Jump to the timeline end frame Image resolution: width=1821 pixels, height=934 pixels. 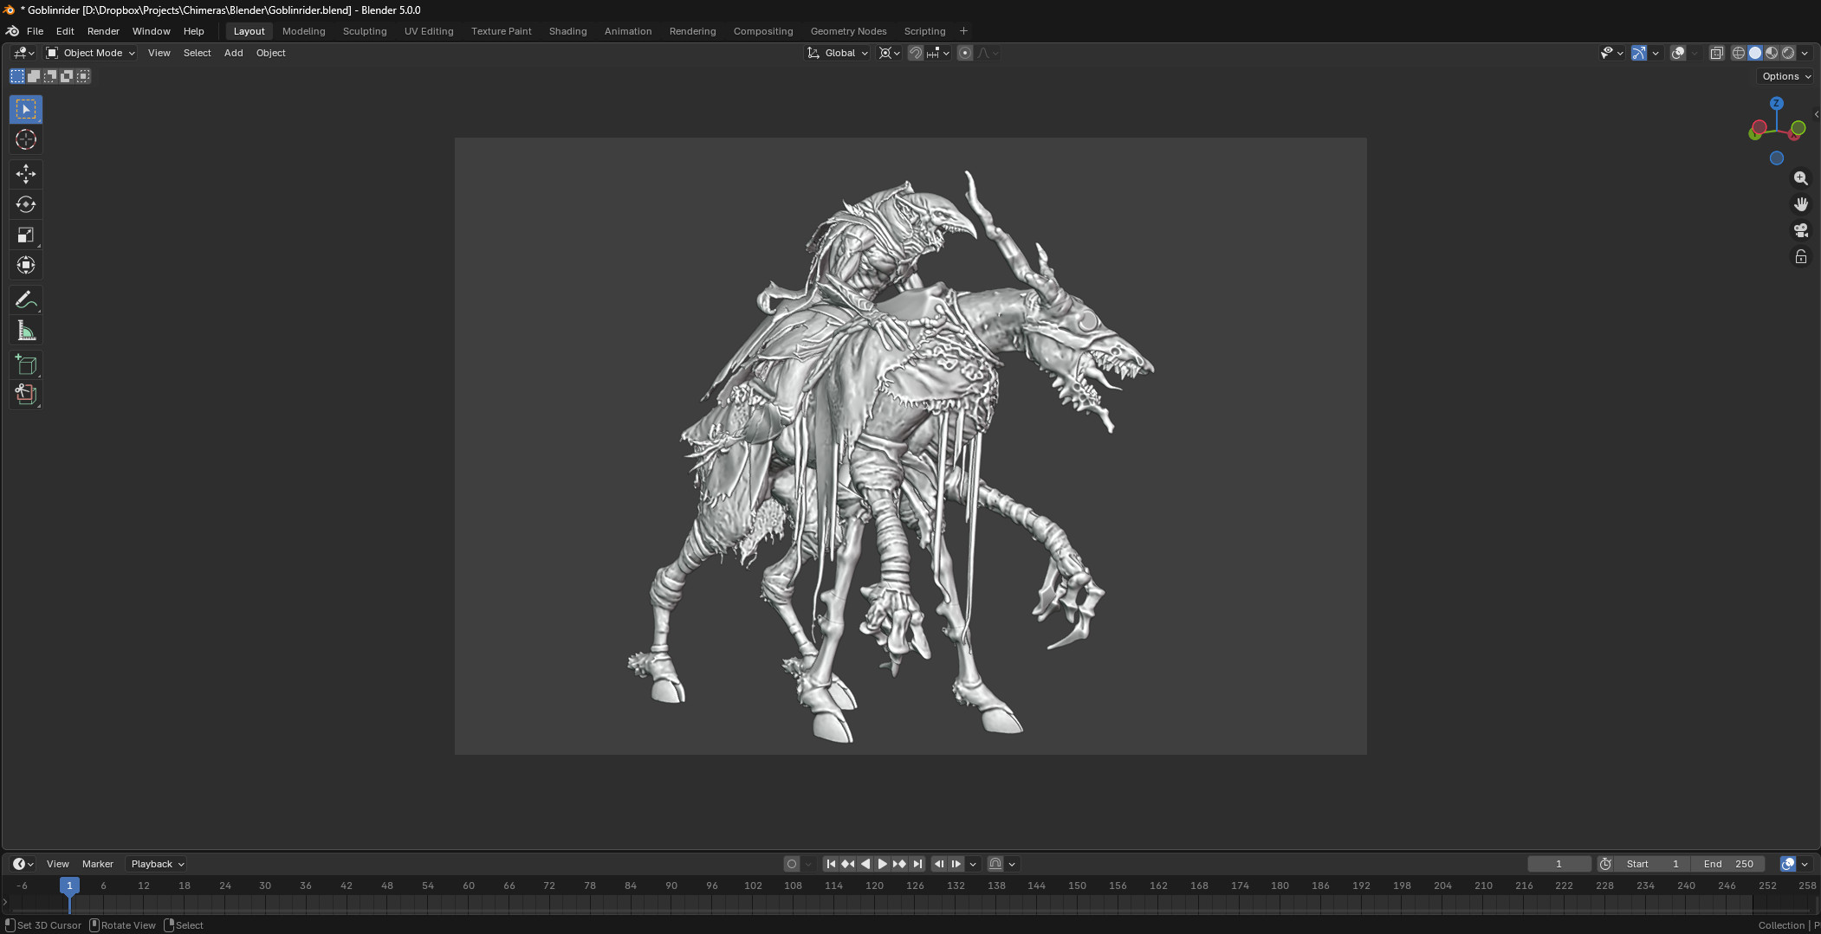917,864
